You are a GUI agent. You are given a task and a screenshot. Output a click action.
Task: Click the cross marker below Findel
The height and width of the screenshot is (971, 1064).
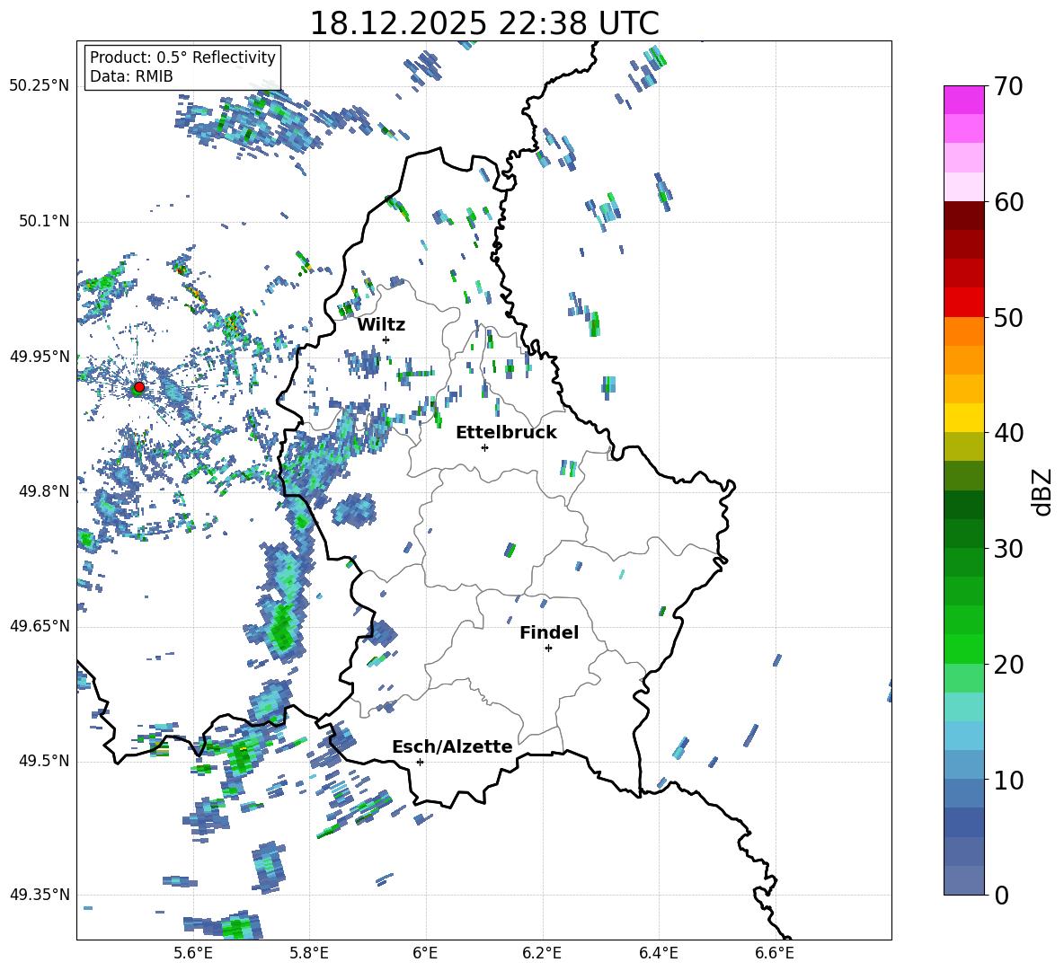click(548, 648)
